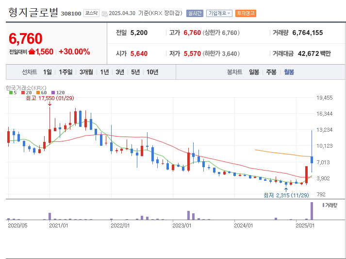Click the stock code 308100
Screen dimensions: 346x259
(x=71, y=14)
